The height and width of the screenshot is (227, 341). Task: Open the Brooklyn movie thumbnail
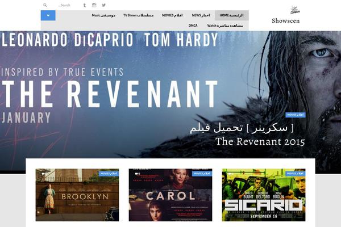pos(77,195)
